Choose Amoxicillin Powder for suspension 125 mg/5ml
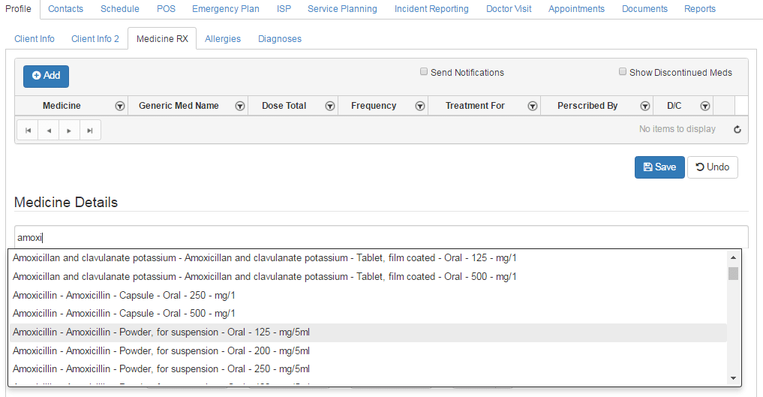This screenshot has width=763, height=397. (x=161, y=332)
